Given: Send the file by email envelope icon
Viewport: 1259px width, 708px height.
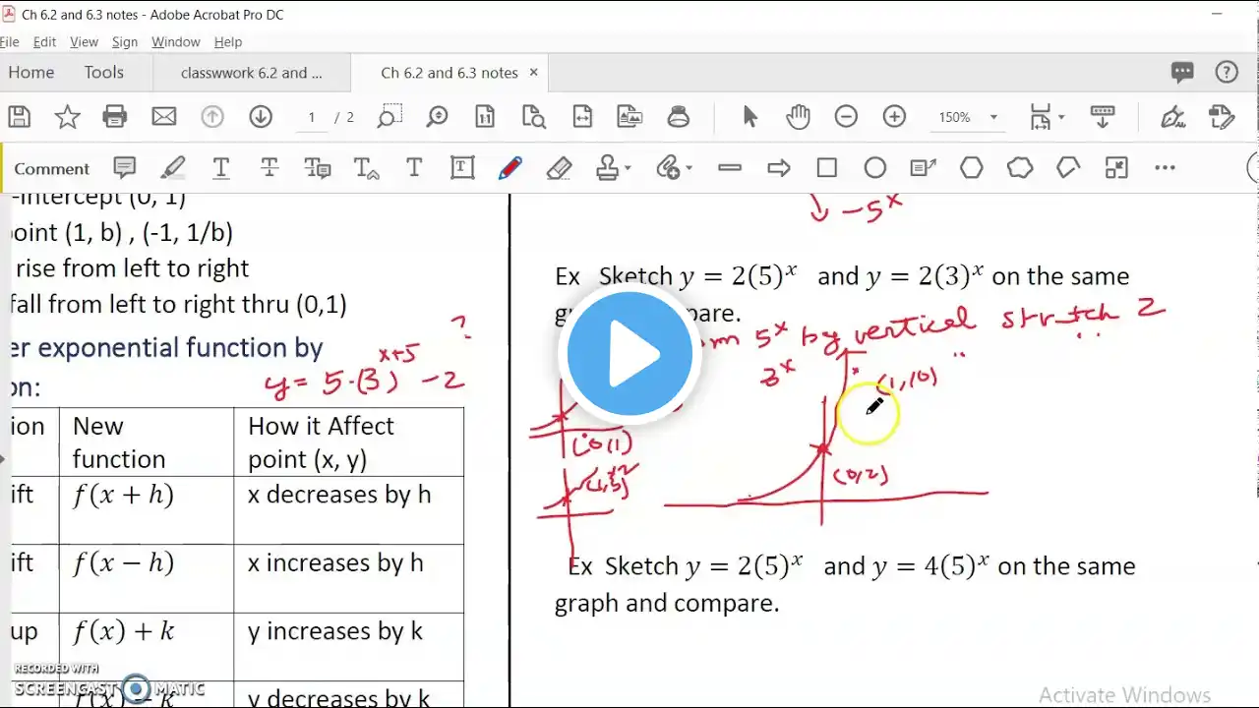Looking at the screenshot, I should (x=163, y=117).
